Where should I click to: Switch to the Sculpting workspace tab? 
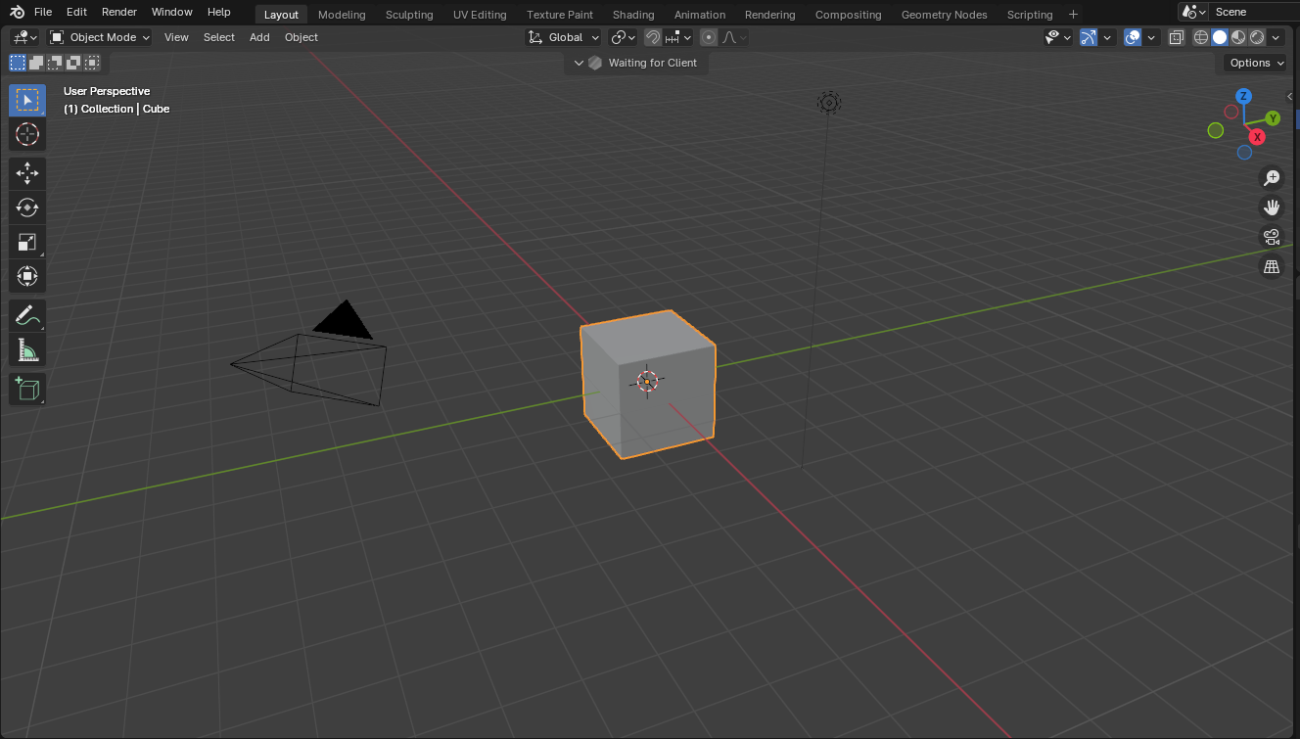409,15
